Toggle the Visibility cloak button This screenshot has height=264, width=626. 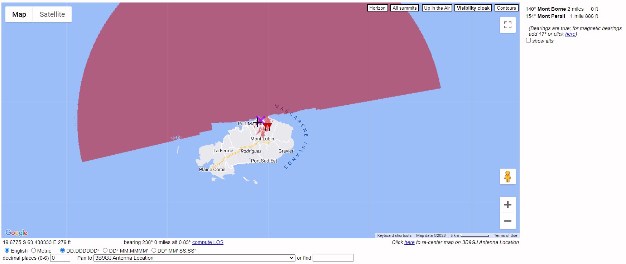point(473,8)
